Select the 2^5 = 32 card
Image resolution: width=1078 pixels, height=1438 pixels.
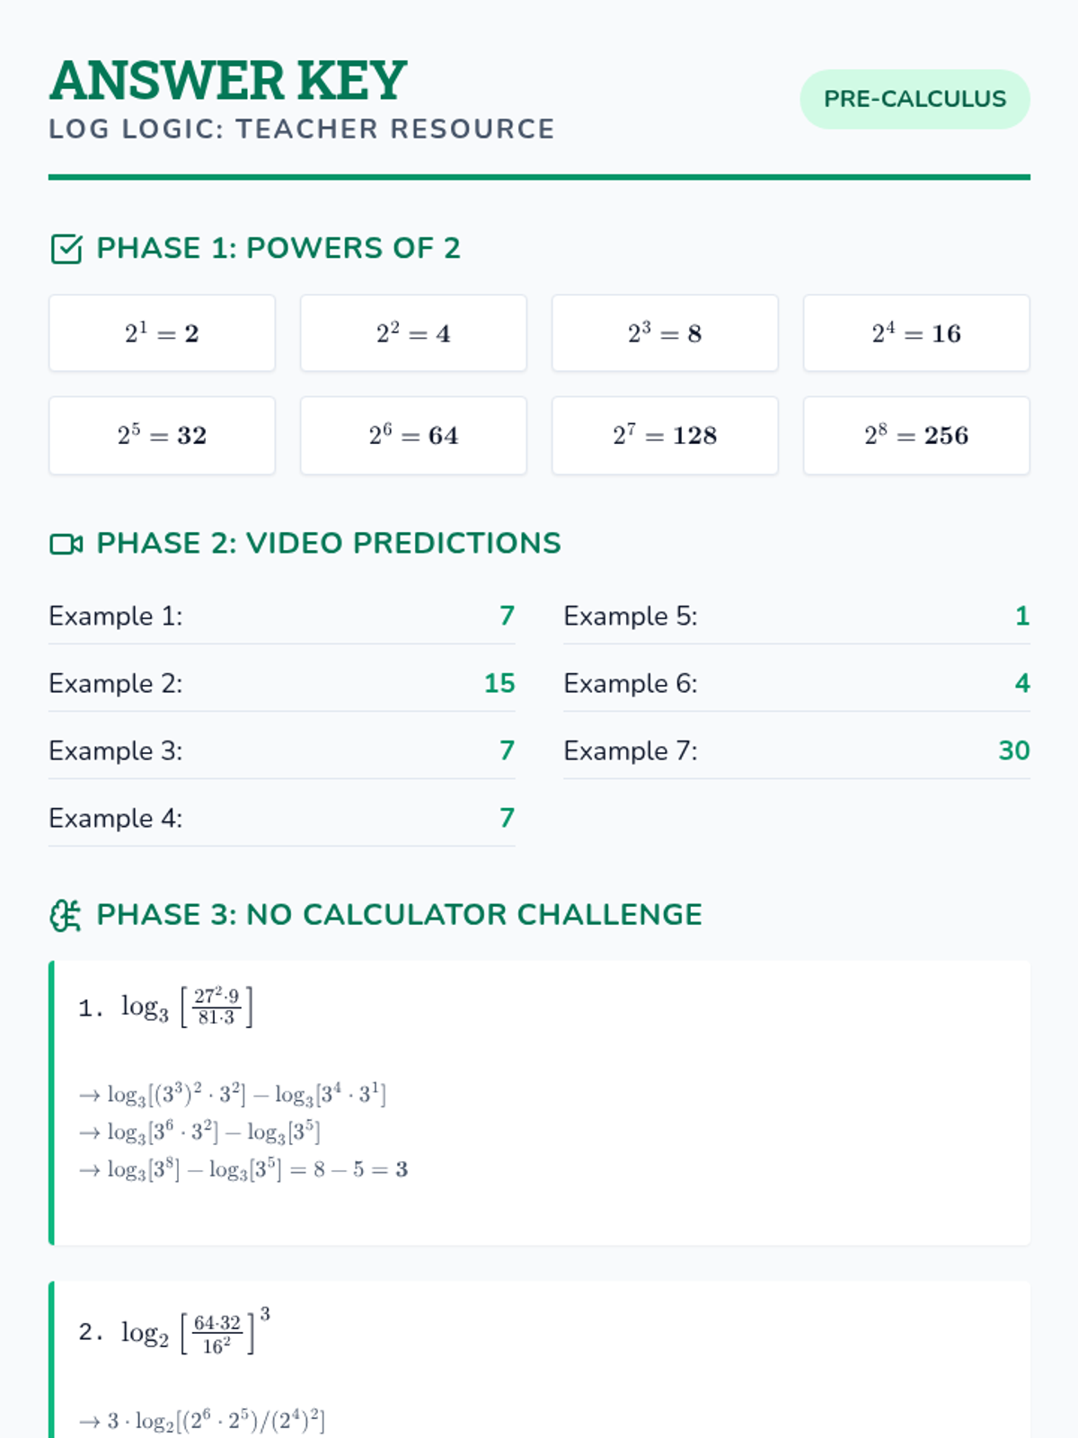(162, 436)
